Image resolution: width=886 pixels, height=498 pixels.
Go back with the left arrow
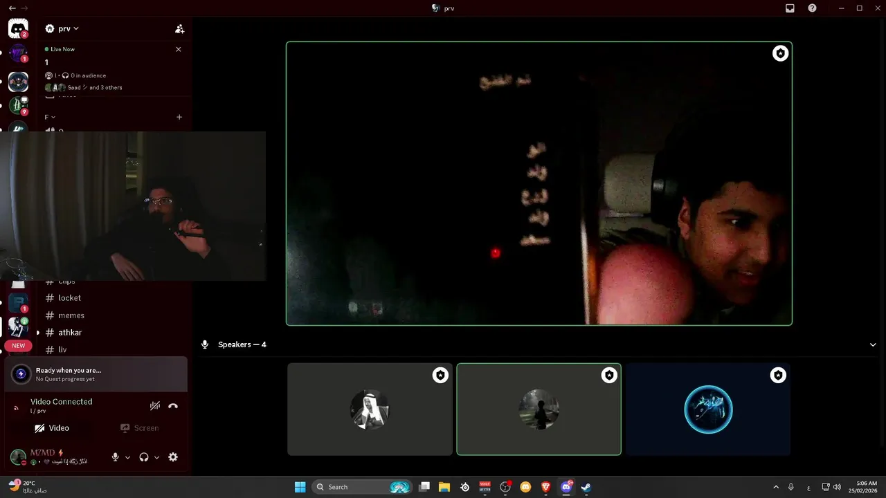tap(12, 8)
